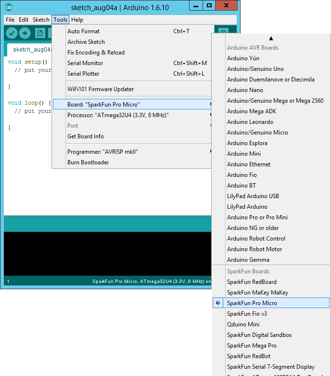Switch to the sketch_aug04a tab

pyautogui.click(x=29, y=50)
